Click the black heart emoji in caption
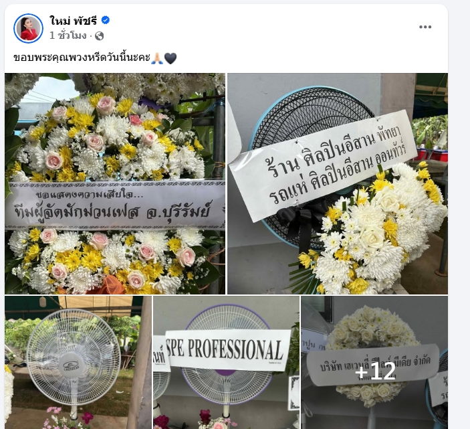The image size is (470, 429). 170,58
